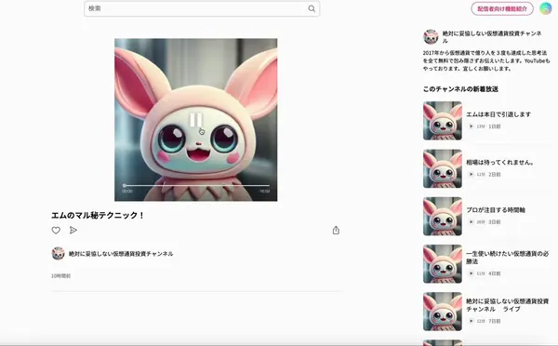Open thumbnail of プロが注目する時間軸

click(443, 216)
